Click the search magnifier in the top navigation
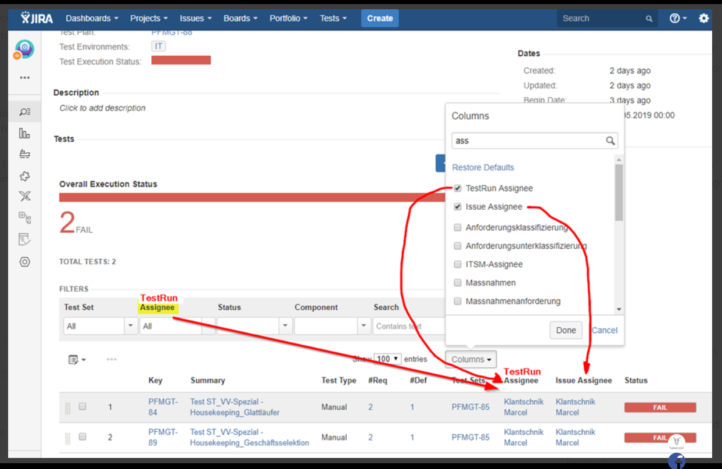722x469 pixels. tap(649, 18)
